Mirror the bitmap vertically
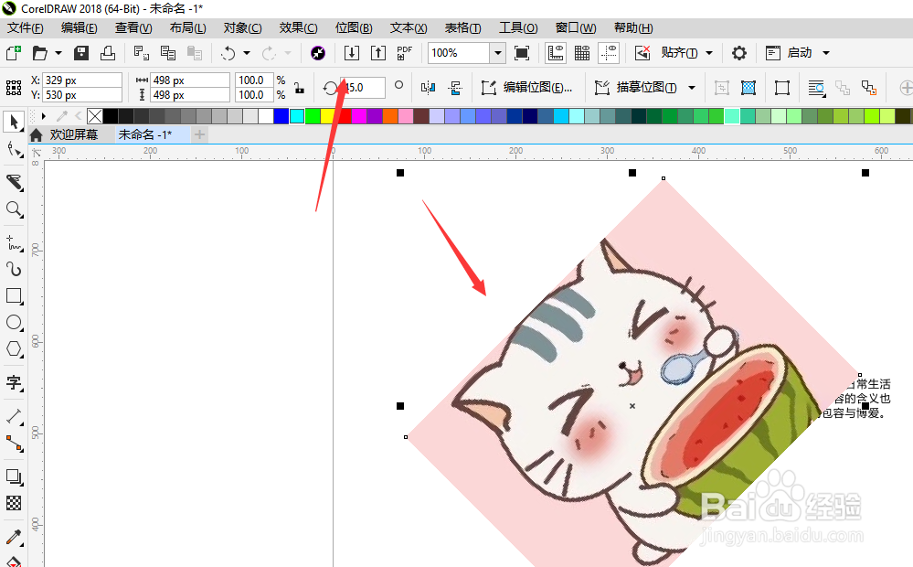Image resolution: width=913 pixels, height=567 pixels. (x=455, y=88)
